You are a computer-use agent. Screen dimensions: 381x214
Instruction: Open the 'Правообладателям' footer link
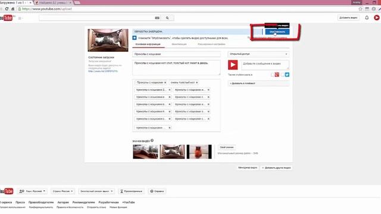point(41,202)
